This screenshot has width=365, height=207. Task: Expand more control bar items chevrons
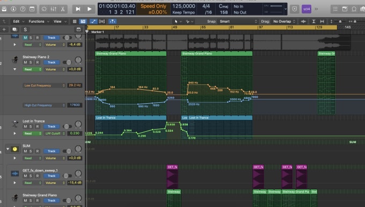point(316,9)
